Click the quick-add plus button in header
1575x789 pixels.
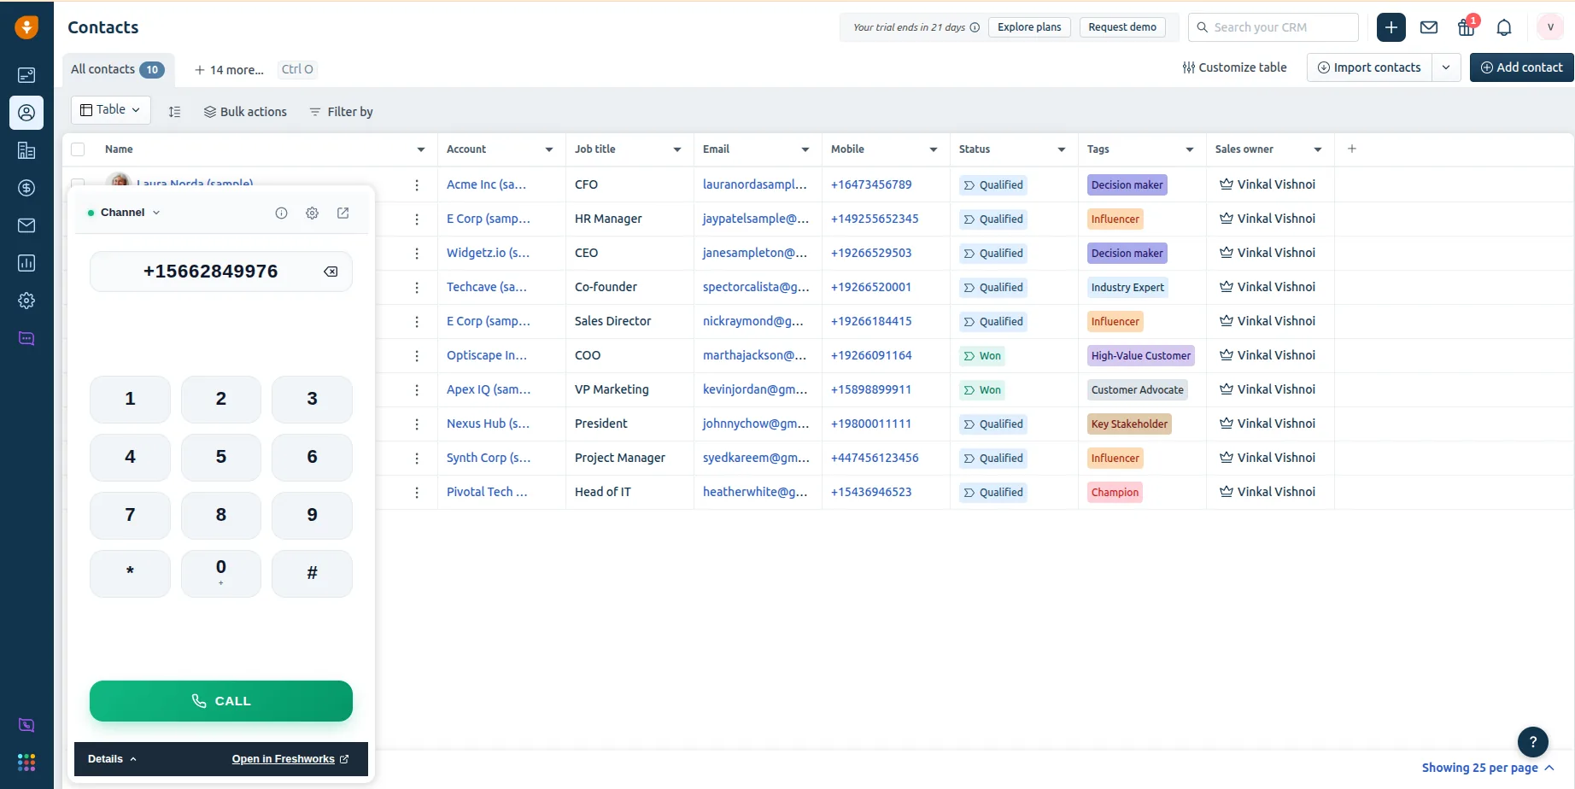pos(1391,27)
